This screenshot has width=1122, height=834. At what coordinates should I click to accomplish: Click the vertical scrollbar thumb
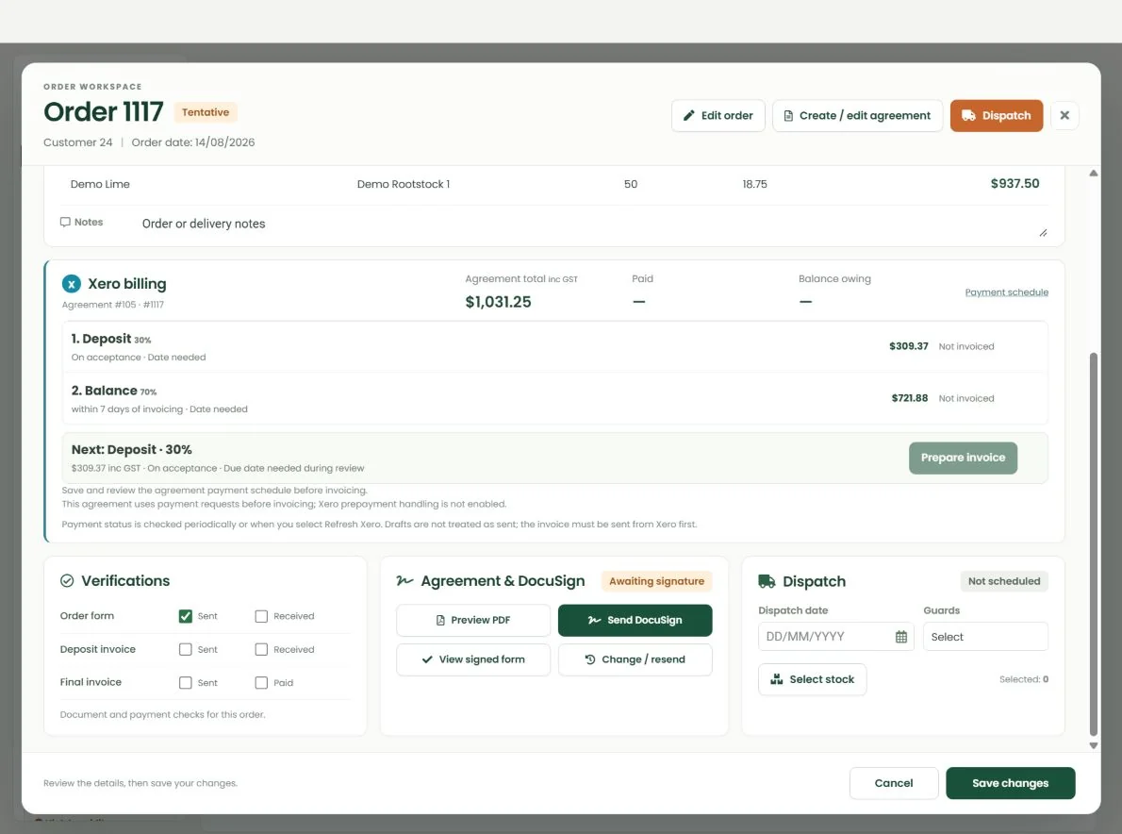pos(1094,544)
